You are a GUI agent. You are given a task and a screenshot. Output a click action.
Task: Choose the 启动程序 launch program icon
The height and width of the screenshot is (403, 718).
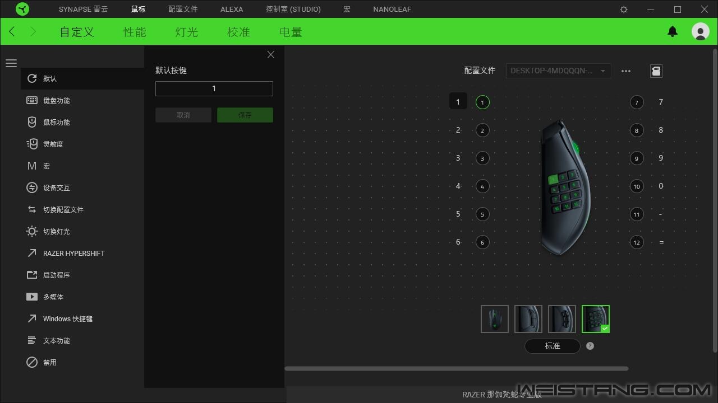click(x=32, y=275)
